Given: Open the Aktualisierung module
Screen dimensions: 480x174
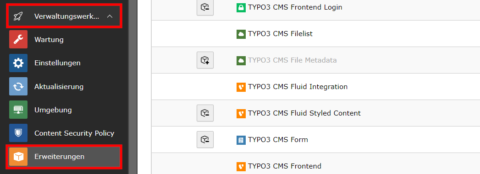Looking at the screenshot, I should [x=65, y=86].
